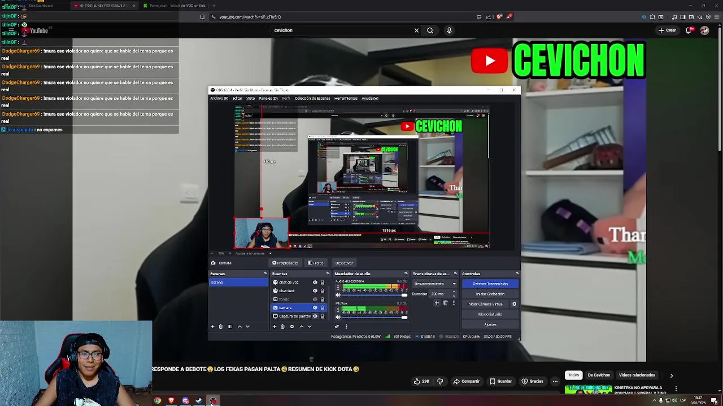
Task: Clear YouTube search text with X
Action: tap(417, 30)
